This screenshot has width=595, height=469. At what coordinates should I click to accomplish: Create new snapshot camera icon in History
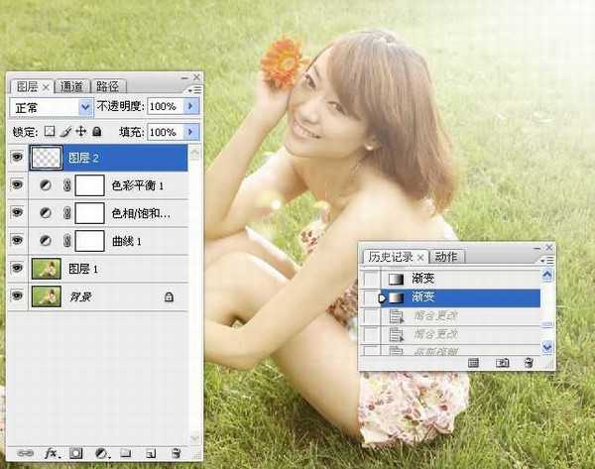point(503,363)
